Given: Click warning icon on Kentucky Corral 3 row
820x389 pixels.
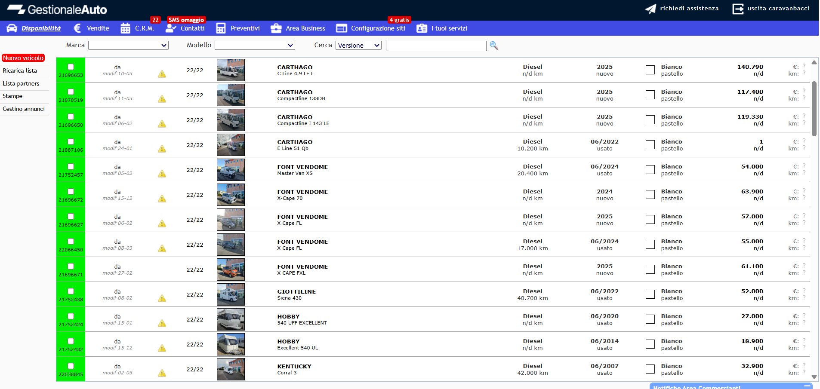Looking at the screenshot, I should coord(162,373).
